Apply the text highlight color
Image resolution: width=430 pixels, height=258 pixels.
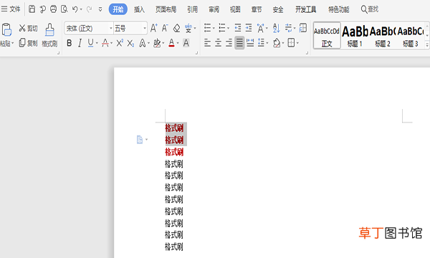(x=157, y=43)
